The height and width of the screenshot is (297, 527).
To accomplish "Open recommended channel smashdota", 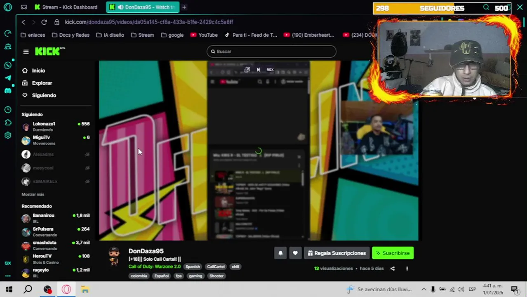I will (x=56, y=245).
